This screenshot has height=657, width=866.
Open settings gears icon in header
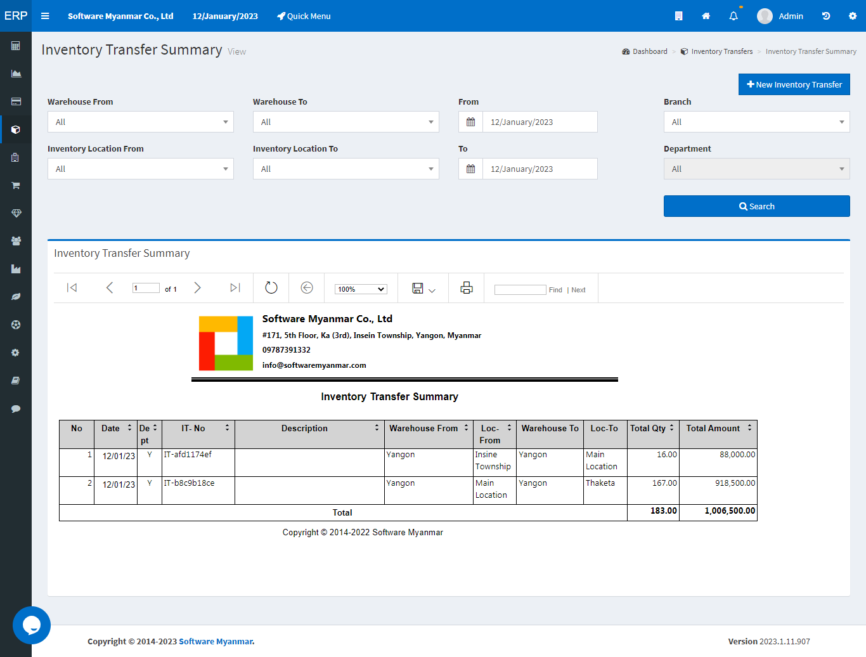[853, 16]
